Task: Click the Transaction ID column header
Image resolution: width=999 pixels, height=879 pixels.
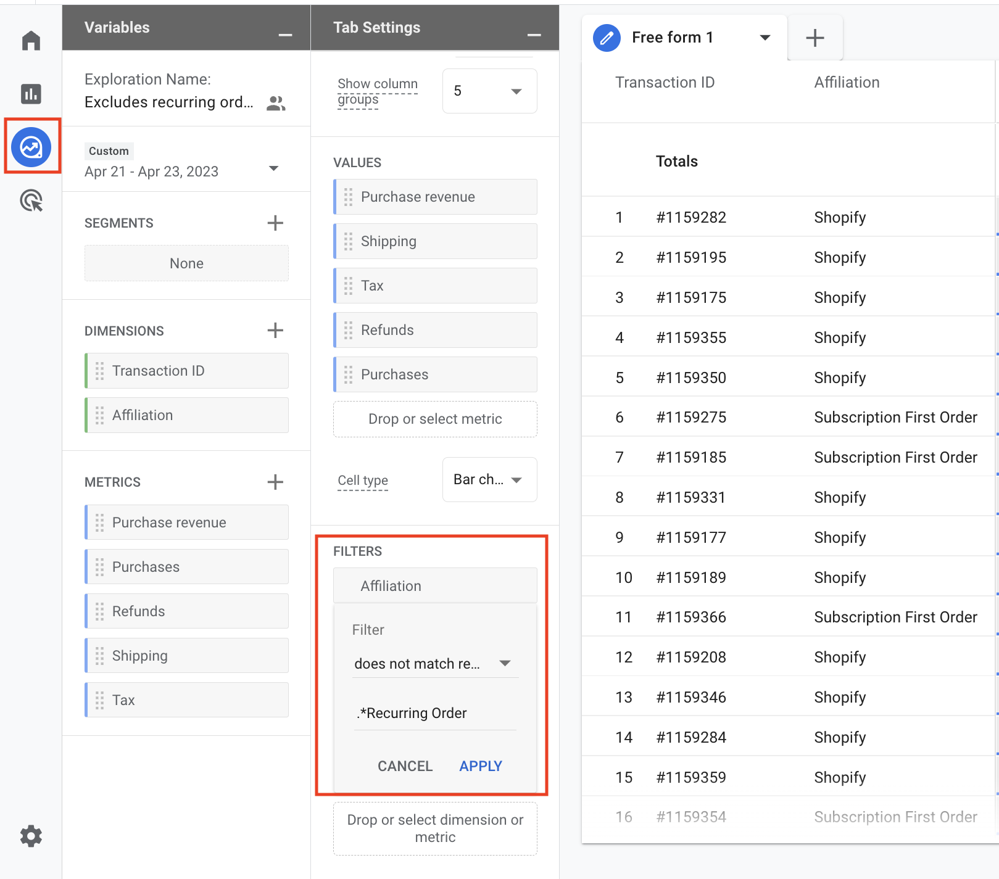Action: click(665, 82)
